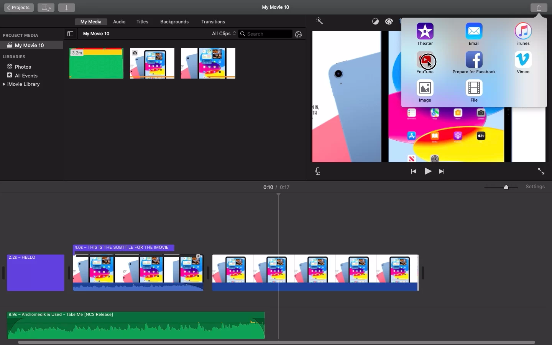Click the horizontal timeline scrollbar
Viewport: 552px width, 345px height.
(276, 342)
